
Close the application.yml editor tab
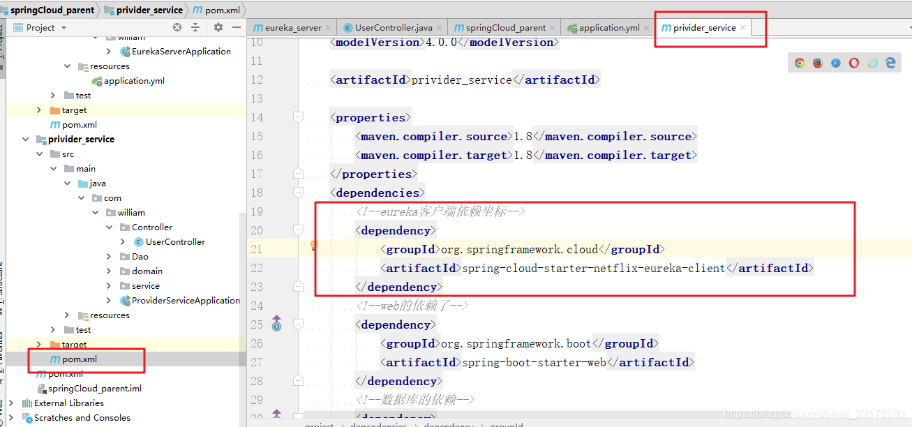[647, 28]
